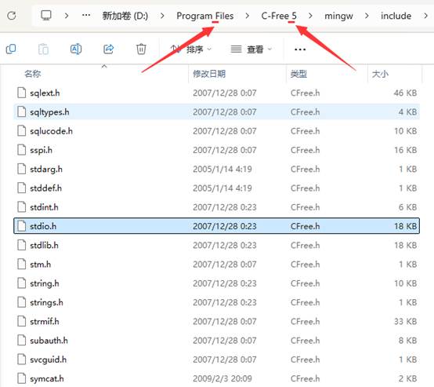Click the file icon of sqlucode.h
This screenshot has width=434, height=387.
click(21, 130)
